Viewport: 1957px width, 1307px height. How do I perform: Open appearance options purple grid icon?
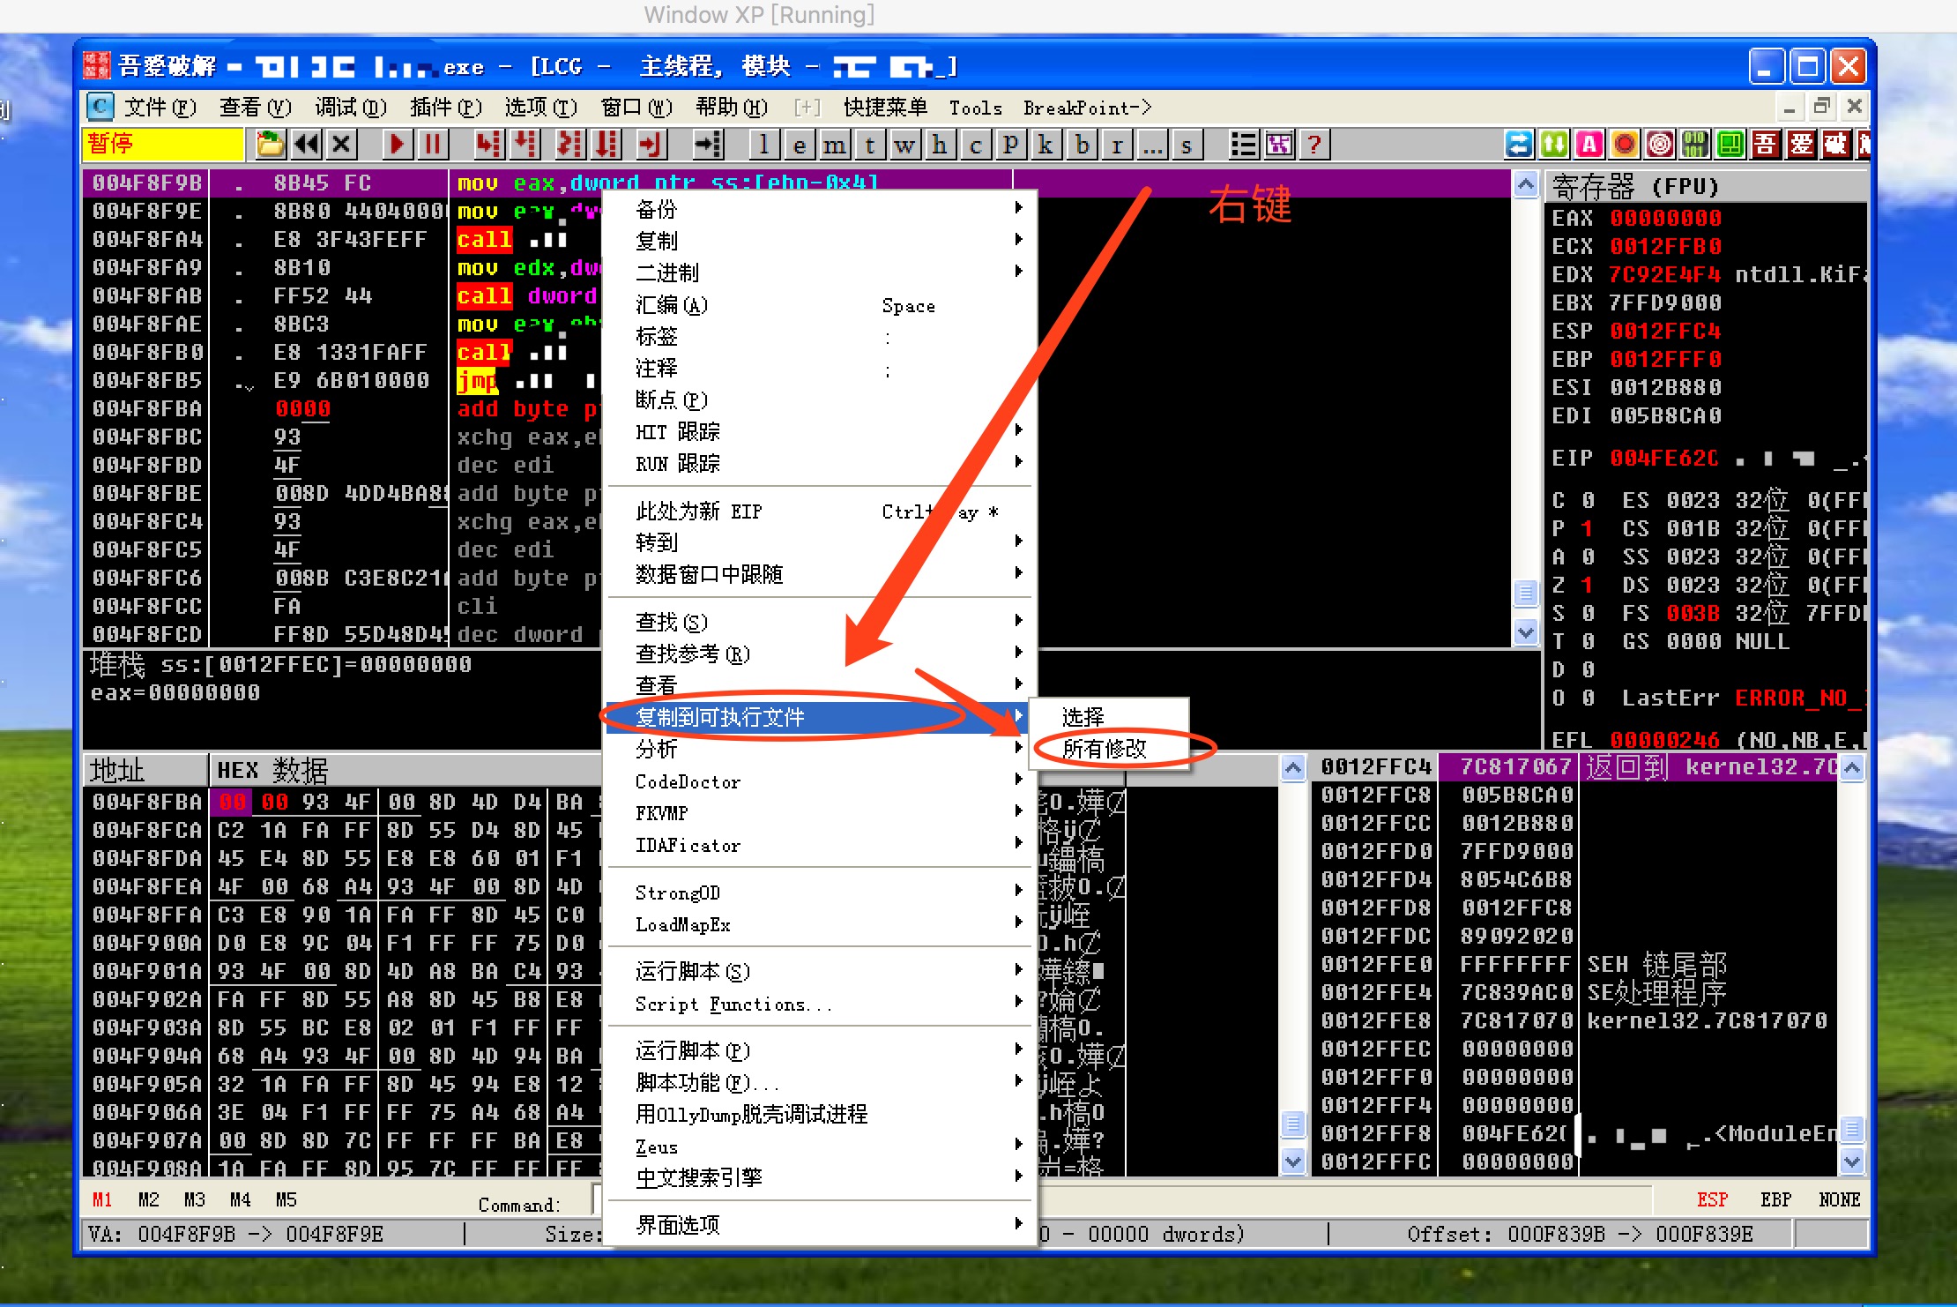pos(1279,144)
